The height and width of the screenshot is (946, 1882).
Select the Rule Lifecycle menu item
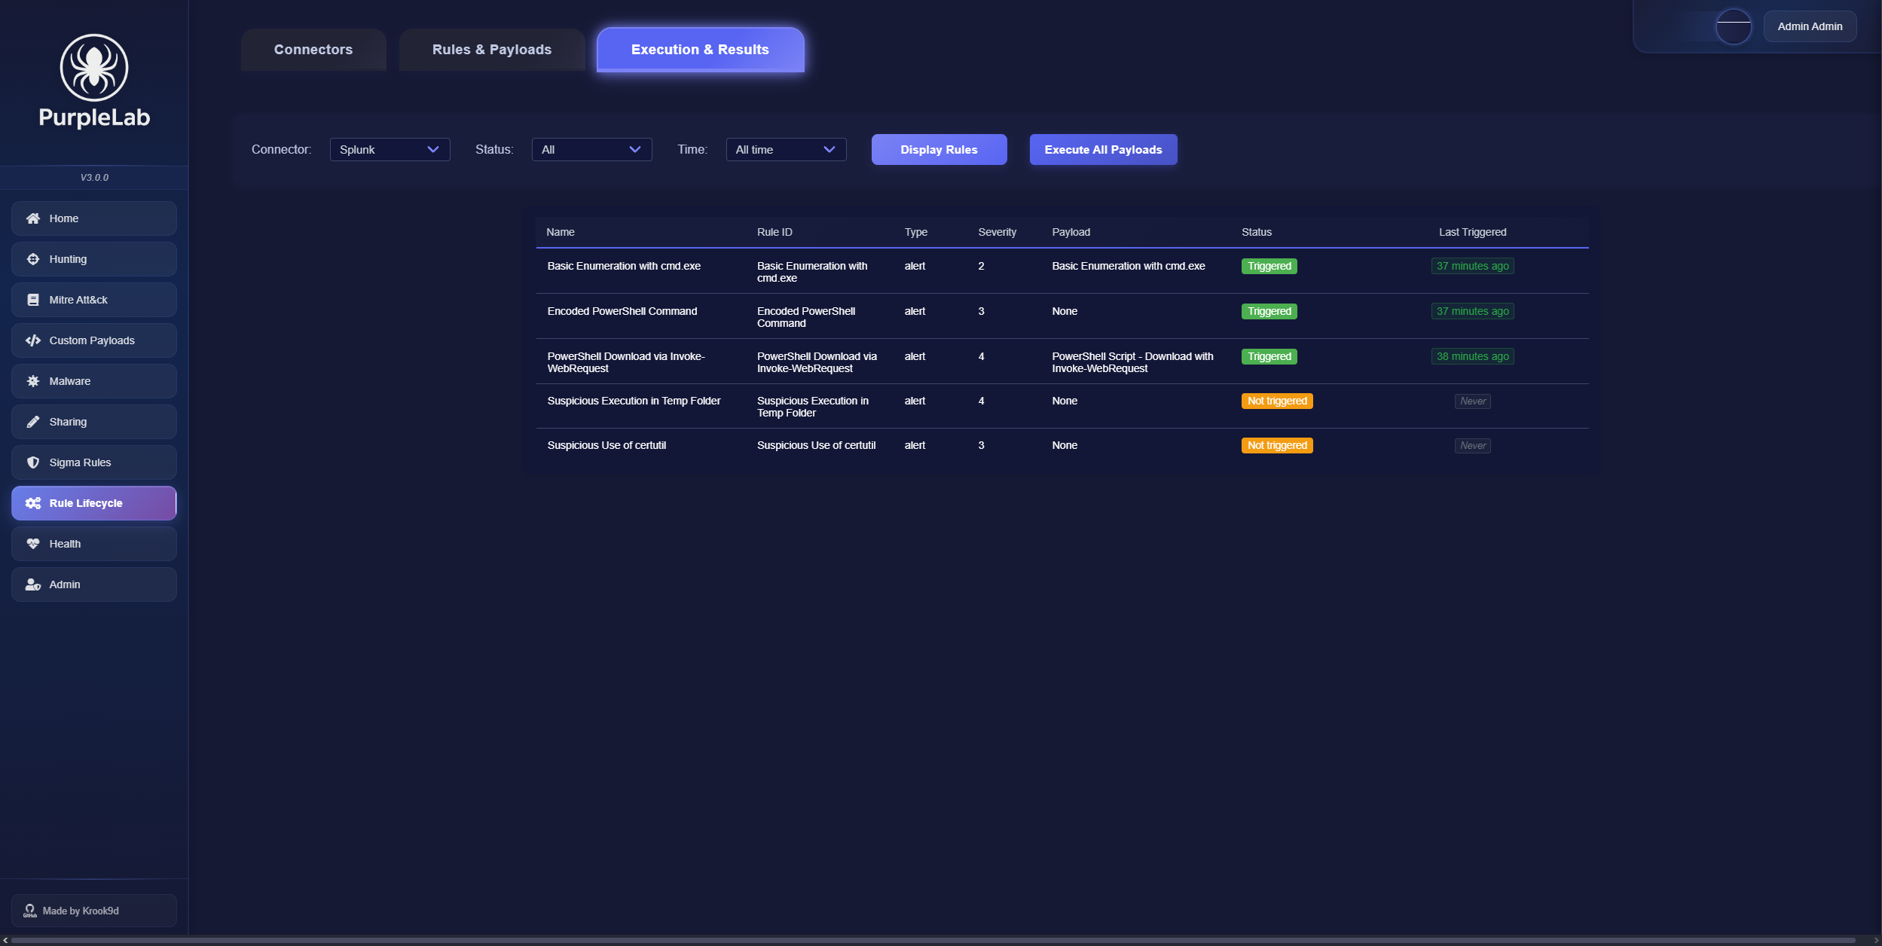point(94,503)
